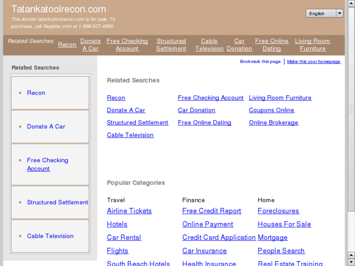This screenshot has height=266, width=355.
Task: Open Health Insurance under Finance
Action: [x=209, y=263]
